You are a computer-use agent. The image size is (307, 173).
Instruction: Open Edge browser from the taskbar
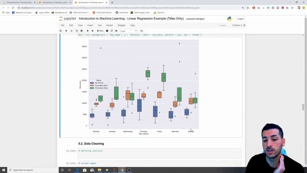tap(77, 170)
